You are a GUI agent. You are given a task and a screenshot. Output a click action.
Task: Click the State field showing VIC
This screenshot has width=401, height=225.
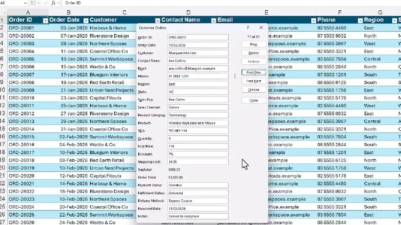198,92
